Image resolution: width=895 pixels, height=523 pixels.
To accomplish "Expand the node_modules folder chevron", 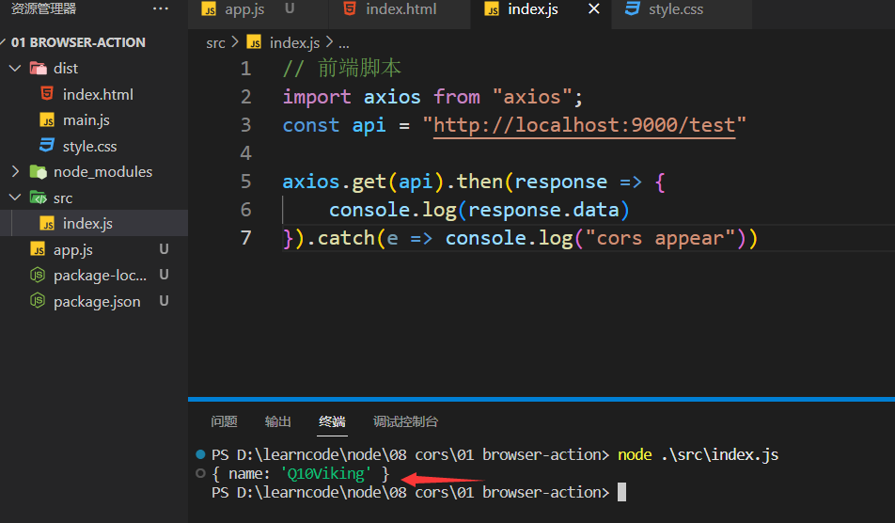I will [15, 172].
